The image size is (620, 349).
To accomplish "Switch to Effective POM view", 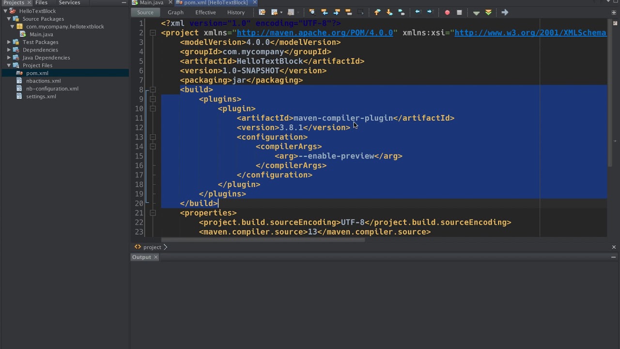I will 205,12.
